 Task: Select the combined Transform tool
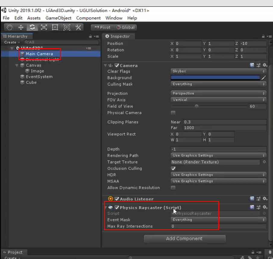[x=67, y=27]
